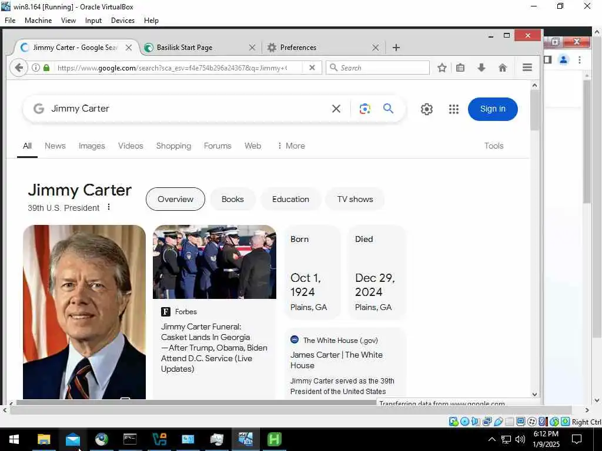Open File Explorer from taskbar
Screen dimensions: 602x451
point(44,439)
